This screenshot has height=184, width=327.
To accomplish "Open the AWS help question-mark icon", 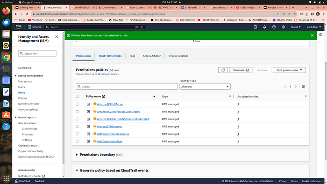I will coord(274,27).
